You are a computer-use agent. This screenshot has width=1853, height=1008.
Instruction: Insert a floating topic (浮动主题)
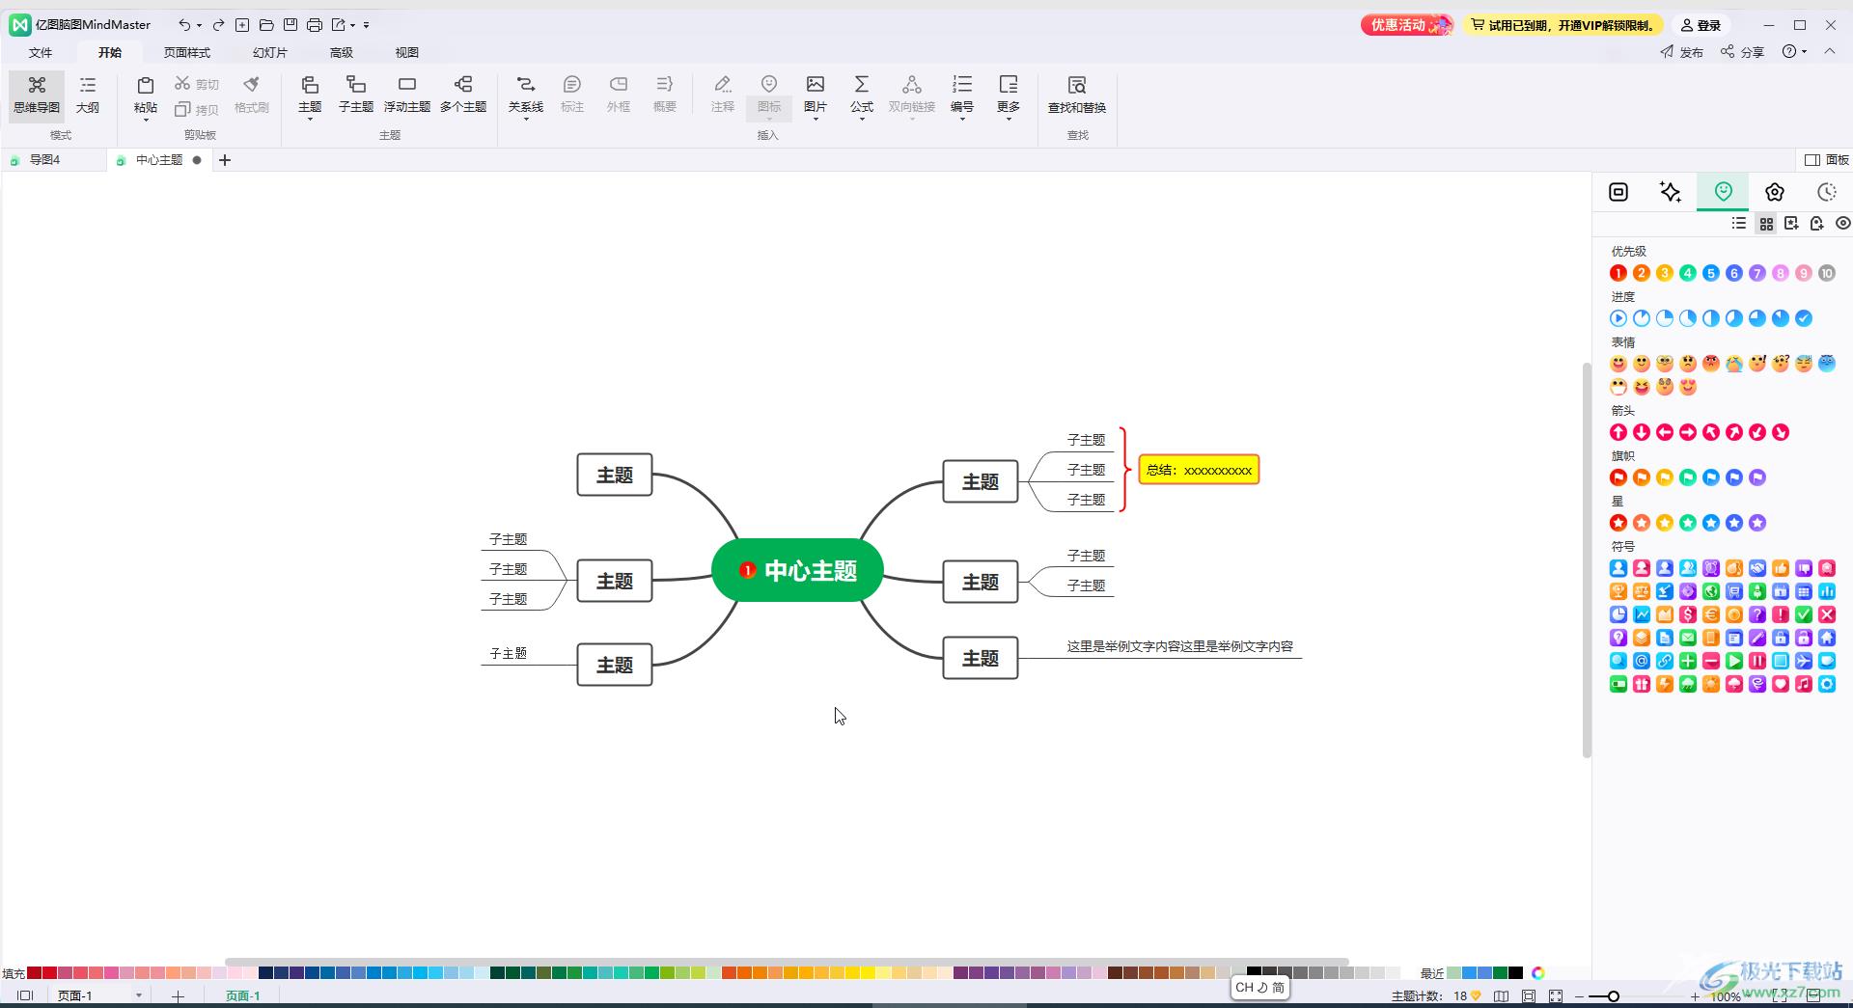(x=407, y=95)
